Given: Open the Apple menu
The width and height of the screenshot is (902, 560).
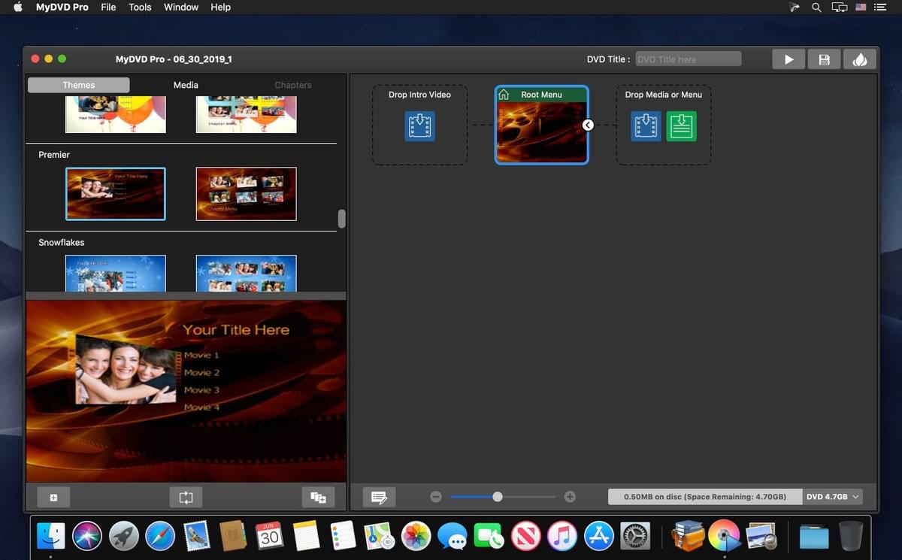Looking at the screenshot, I should (18, 7).
